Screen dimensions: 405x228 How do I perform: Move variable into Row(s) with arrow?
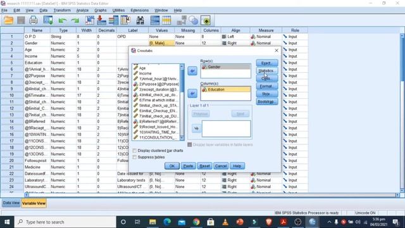(192, 71)
